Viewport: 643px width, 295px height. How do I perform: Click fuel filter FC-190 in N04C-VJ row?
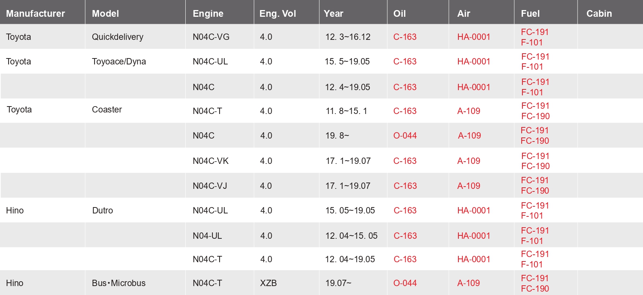[x=535, y=191]
